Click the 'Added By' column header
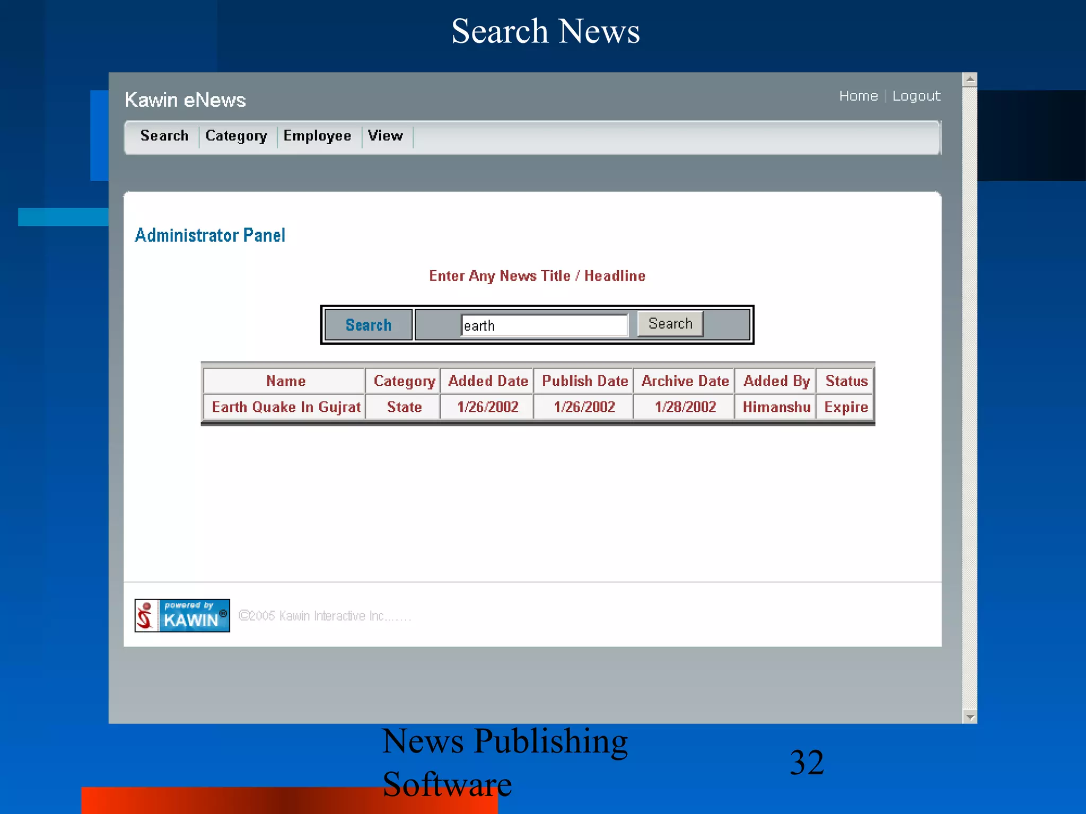This screenshot has width=1086, height=814. (776, 381)
